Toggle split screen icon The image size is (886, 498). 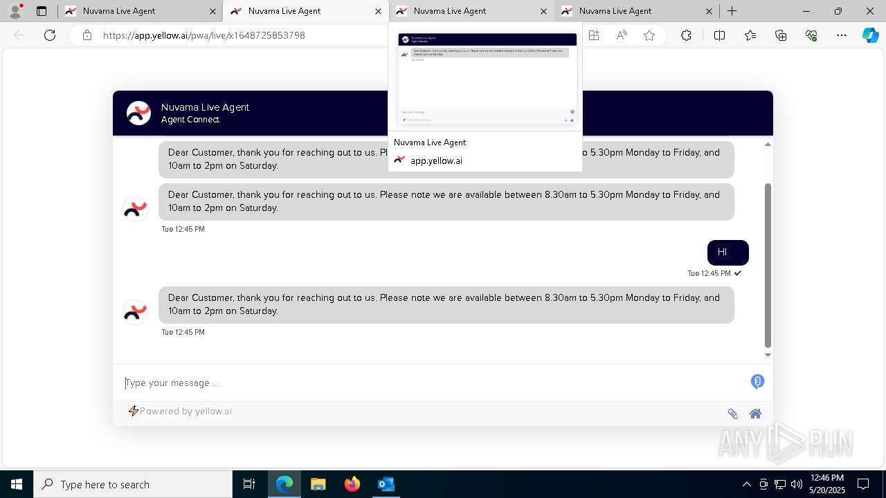coord(719,35)
